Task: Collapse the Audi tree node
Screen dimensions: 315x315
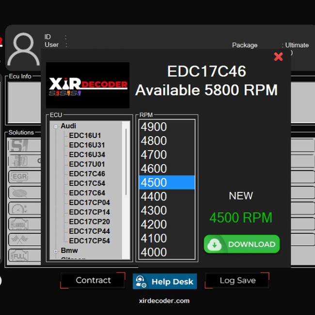Action: [56, 126]
